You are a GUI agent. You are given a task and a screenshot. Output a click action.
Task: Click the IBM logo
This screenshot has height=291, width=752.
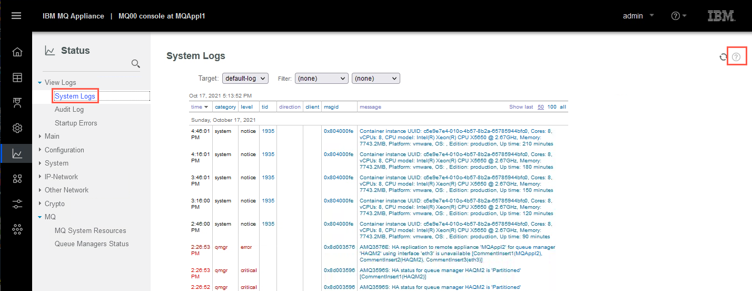point(721,16)
